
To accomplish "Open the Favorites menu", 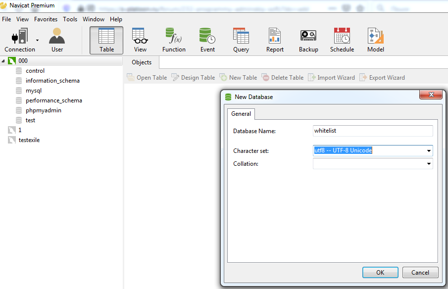I will 46,19.
